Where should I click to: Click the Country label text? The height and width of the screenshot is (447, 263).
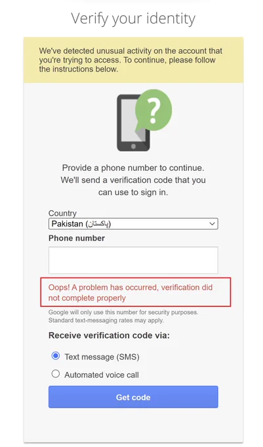click(x=62, y=213)
